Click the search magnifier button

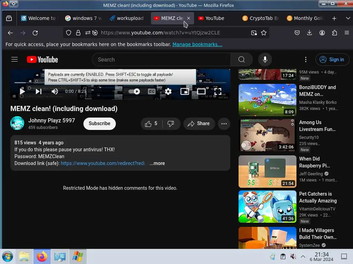[x=242, y=59]
